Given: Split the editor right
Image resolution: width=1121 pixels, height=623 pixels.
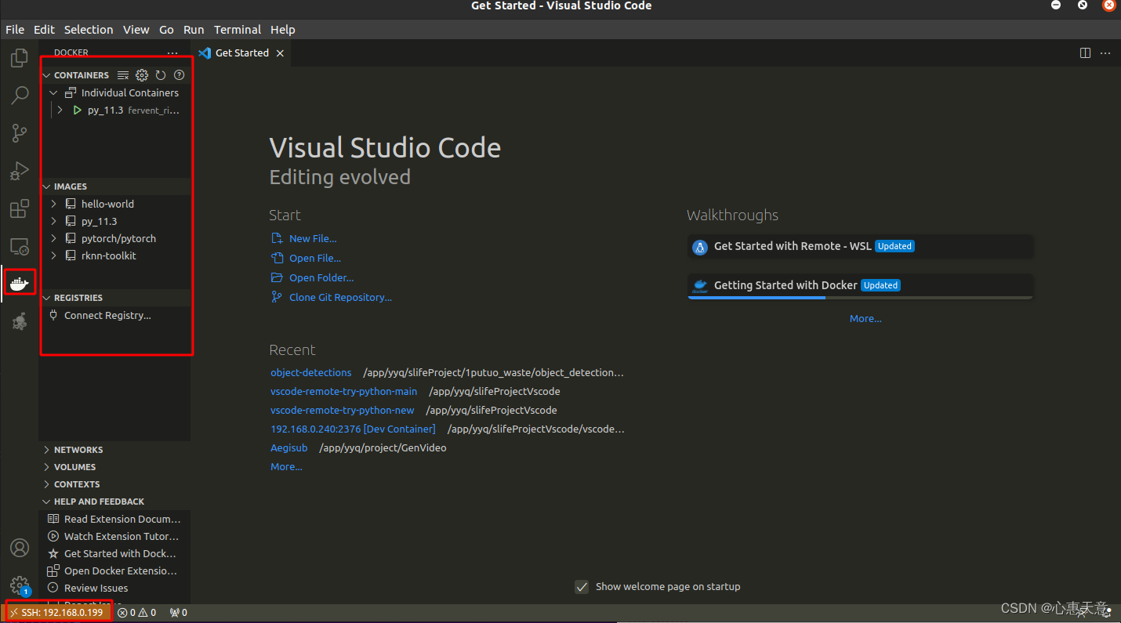Looking at the screenshot, I should tap(1085, 53).
